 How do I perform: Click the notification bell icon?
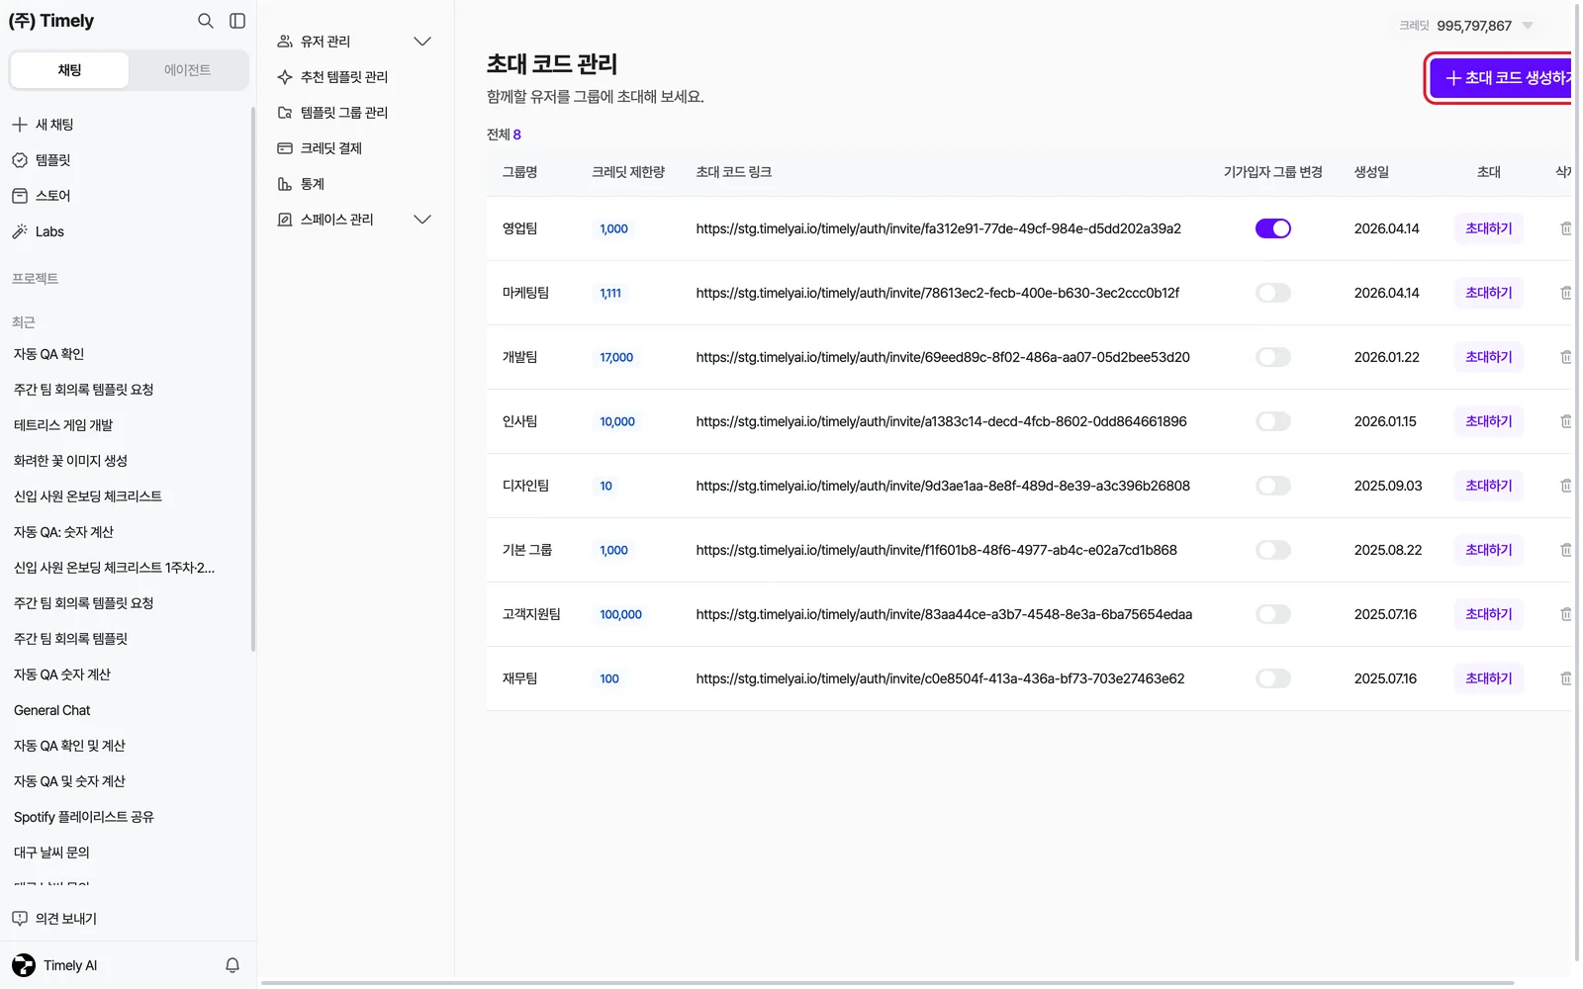point(233,965)
